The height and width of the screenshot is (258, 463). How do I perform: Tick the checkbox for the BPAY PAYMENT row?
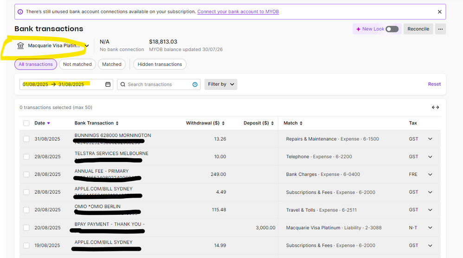click(x=26, y=227)
